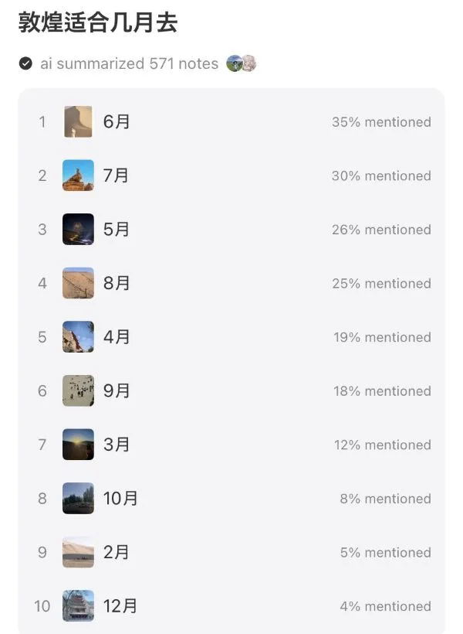
Task: Tap the 3月 sunset thumbnail
Action: click(78, 445)
